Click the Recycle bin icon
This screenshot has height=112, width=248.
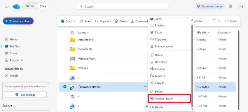click(x=6, y=60)
